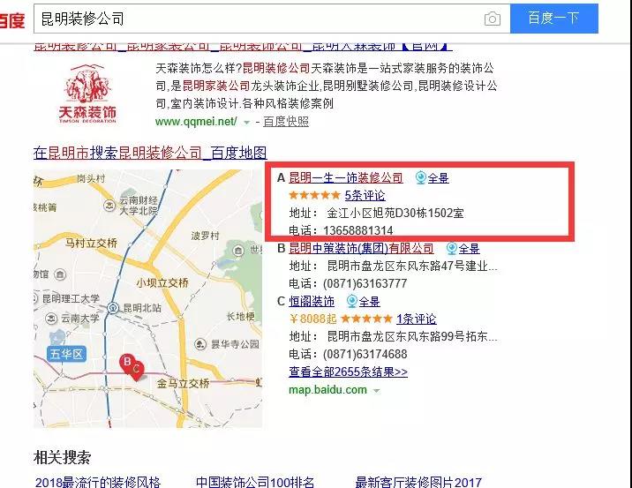This screenshot has height=488, width=632.
Task: Select the phone number (0871)63174688
Action: [x=365, y=354]
